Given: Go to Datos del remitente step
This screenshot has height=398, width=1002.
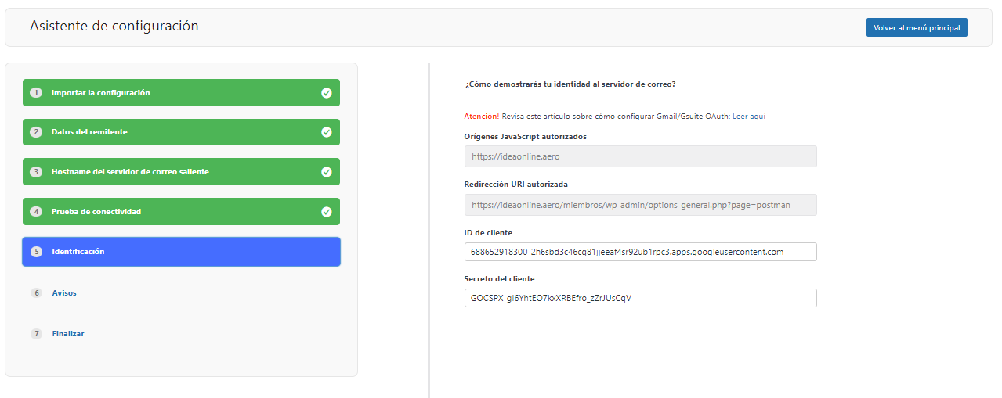Looking at the screenshot, I should [181, 132].
